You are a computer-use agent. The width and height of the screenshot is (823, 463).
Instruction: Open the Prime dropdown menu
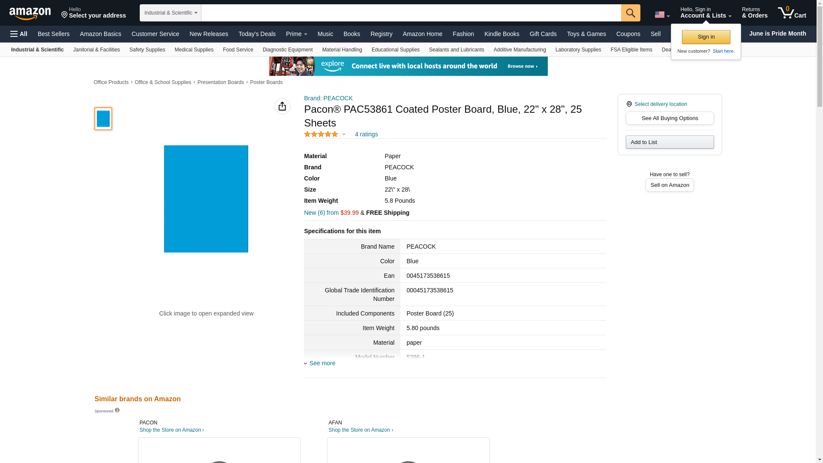click(296, 34)
